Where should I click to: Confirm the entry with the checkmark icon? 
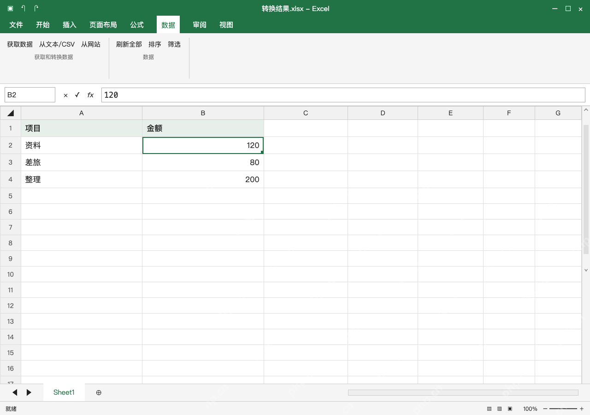[x=77, y=95]
